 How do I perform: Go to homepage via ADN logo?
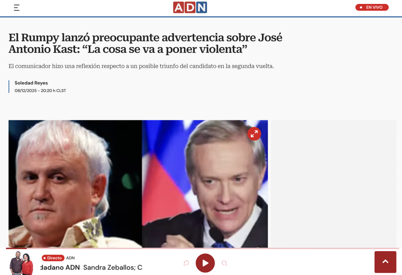190,7
